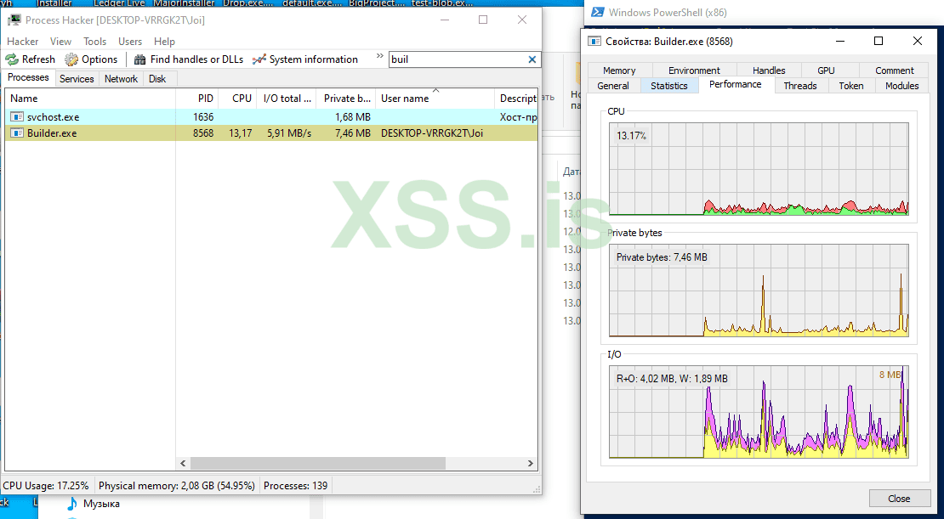944x519 pixels.
Task: Open the Help menu
Action: pos(164,42)
